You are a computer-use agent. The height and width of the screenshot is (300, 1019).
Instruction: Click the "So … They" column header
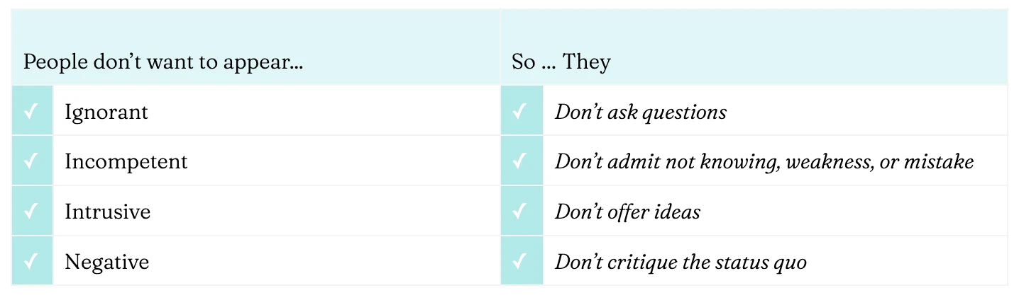pos(561,62)
